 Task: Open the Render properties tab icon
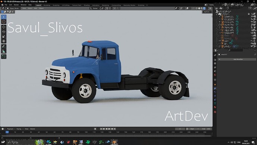click(x=215, y=60)
